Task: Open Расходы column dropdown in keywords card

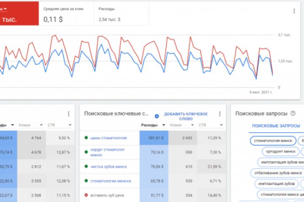Action: click(164, 125)
